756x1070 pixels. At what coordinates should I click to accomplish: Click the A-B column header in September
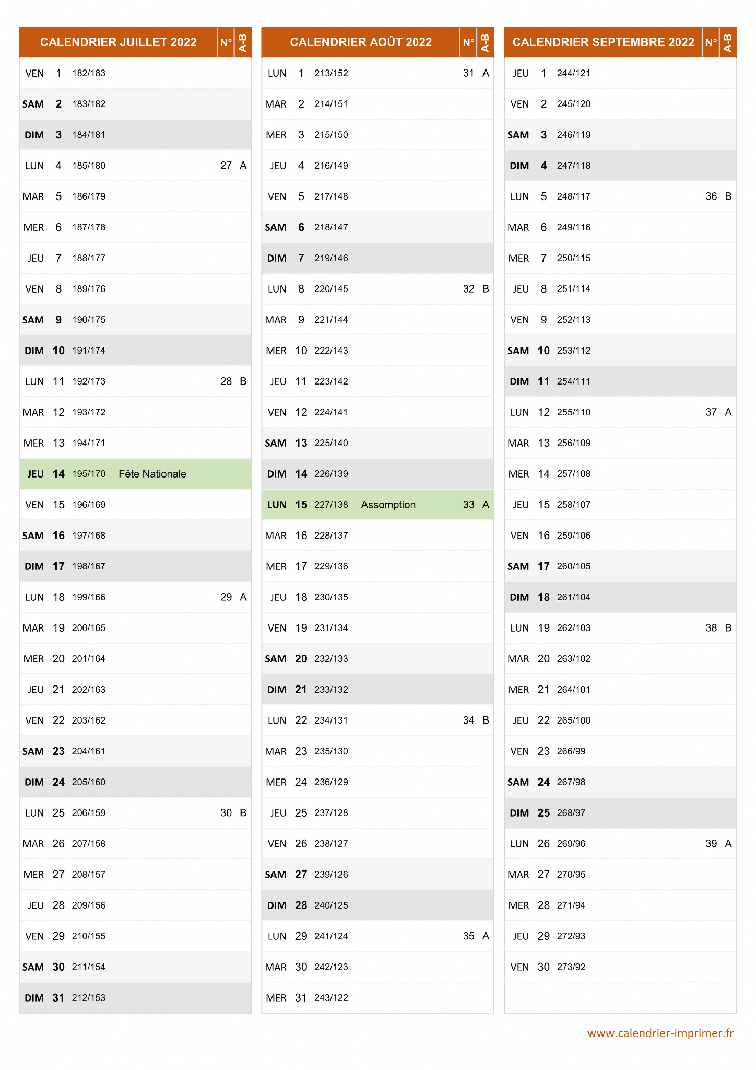(728, 42)
